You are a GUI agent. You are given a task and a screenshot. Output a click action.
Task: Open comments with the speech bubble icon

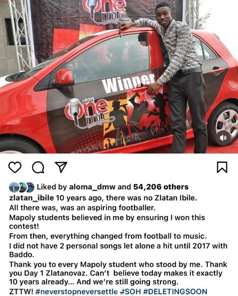click(38, 167)
